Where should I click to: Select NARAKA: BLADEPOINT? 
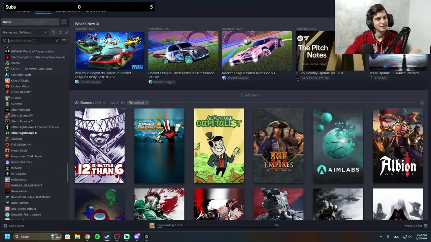26,185
